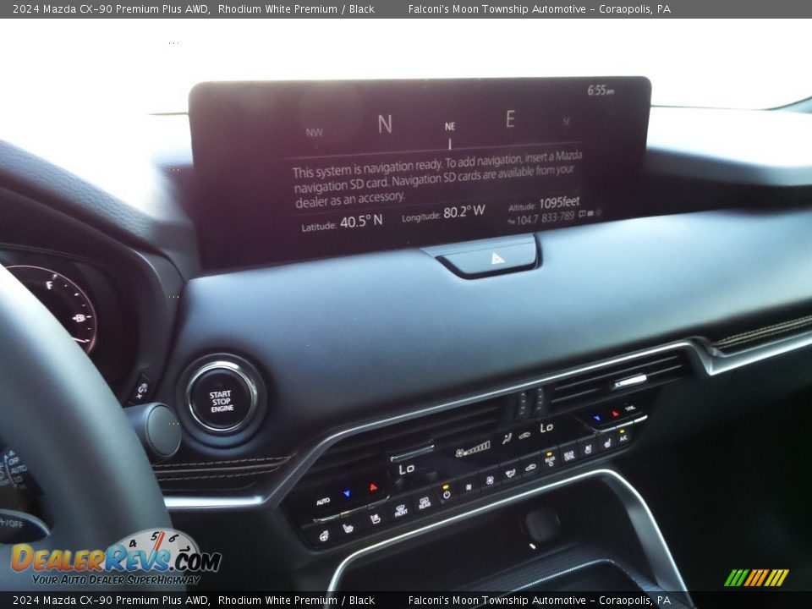Viewport: 812px width, 609px height.
Task: Tap the 6:55 clock on display
Action: 601,91
